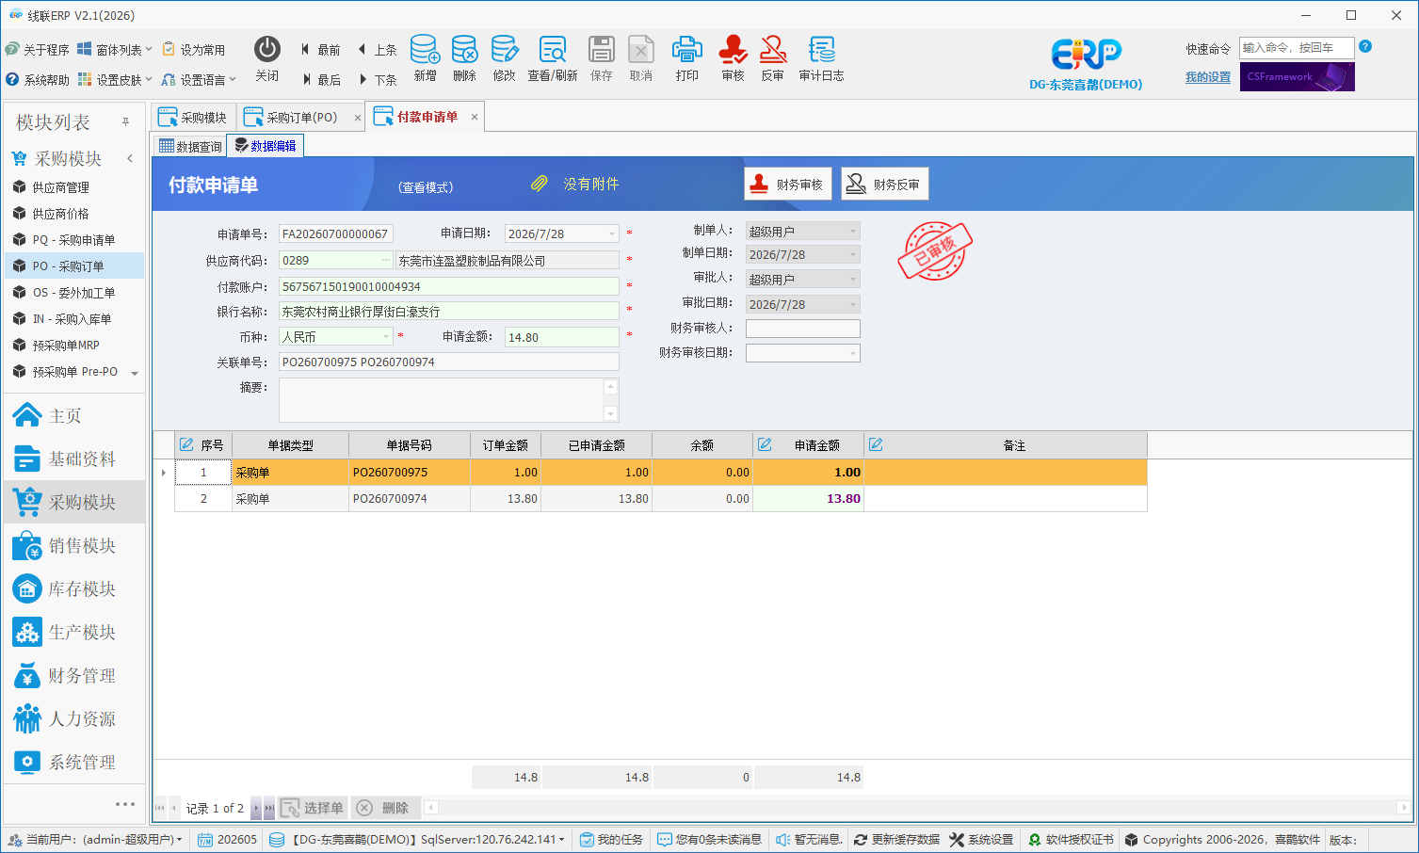Open the 基础资料 sidebar module
Image resolution: width=1419 pixels, height=853 pixels.
75,459
